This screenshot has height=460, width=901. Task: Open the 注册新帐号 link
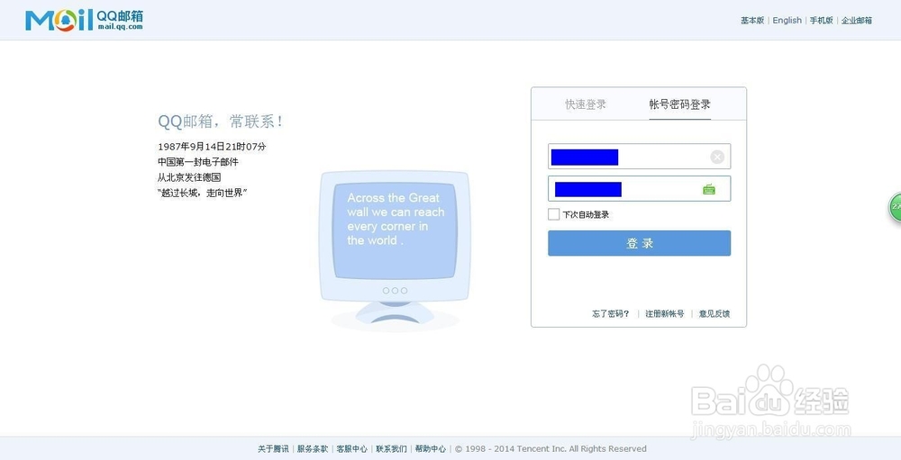click(x=665, y=313)
